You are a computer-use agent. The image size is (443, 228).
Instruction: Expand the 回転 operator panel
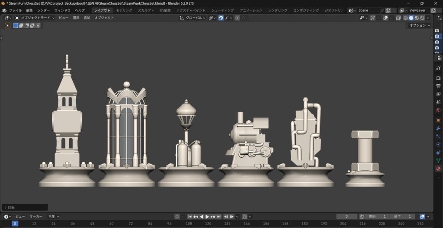(25, 207)
